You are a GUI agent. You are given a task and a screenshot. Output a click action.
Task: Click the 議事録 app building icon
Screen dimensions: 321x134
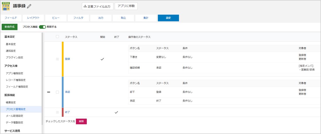coord(6,6)
